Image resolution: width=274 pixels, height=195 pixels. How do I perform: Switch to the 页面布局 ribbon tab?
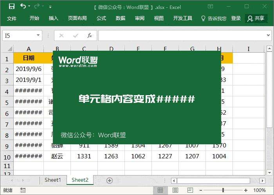click(78, 18)
